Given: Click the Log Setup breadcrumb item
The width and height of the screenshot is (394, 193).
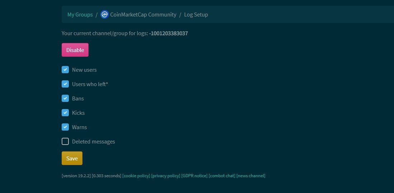Looking at the screenshot, I should click(x=196, y=15).
